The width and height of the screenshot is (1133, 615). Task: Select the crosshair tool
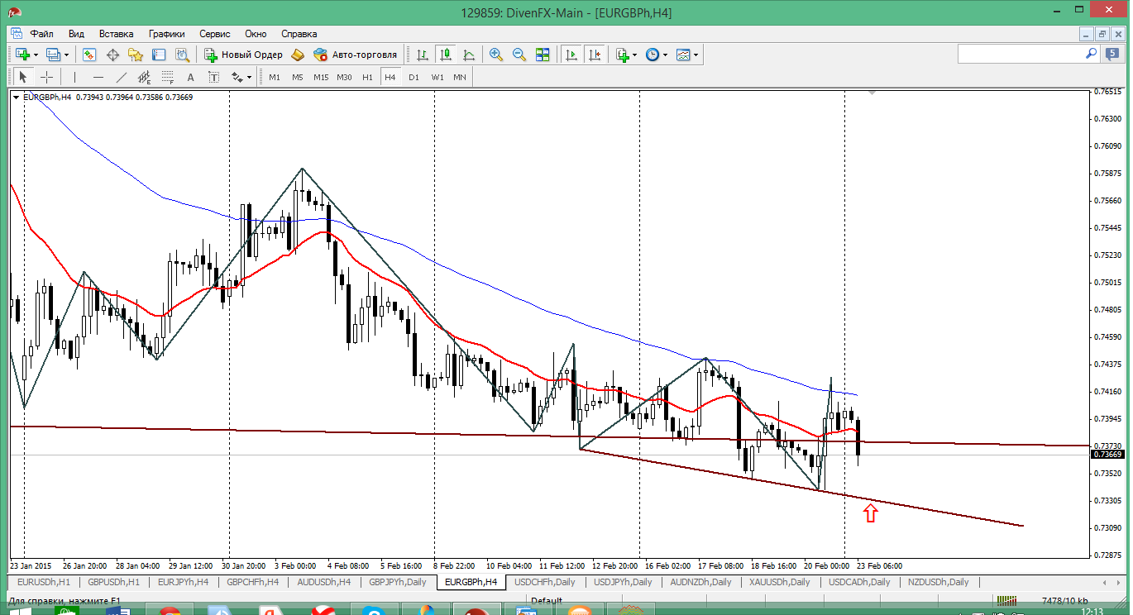[x=47, y=77]
